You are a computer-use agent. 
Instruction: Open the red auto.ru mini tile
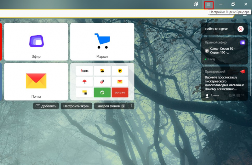(120, 92)
